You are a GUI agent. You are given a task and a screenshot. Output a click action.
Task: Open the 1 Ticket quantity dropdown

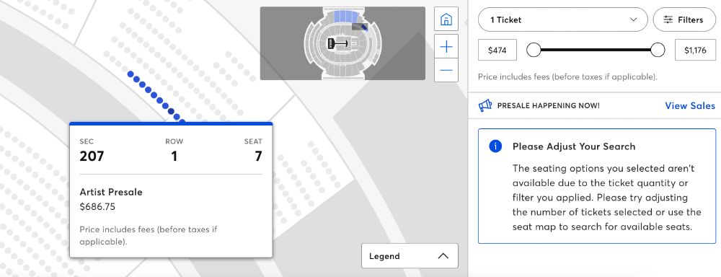[x=563, y=19]
